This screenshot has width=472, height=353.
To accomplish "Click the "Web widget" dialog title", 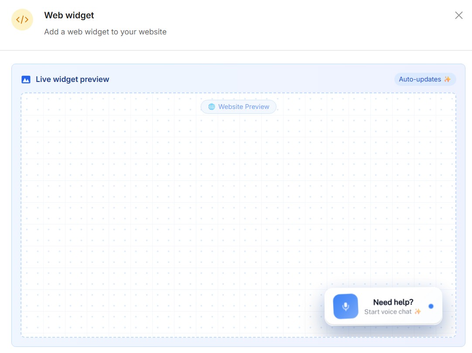I will pyautogui.click(x=69, y=15).
